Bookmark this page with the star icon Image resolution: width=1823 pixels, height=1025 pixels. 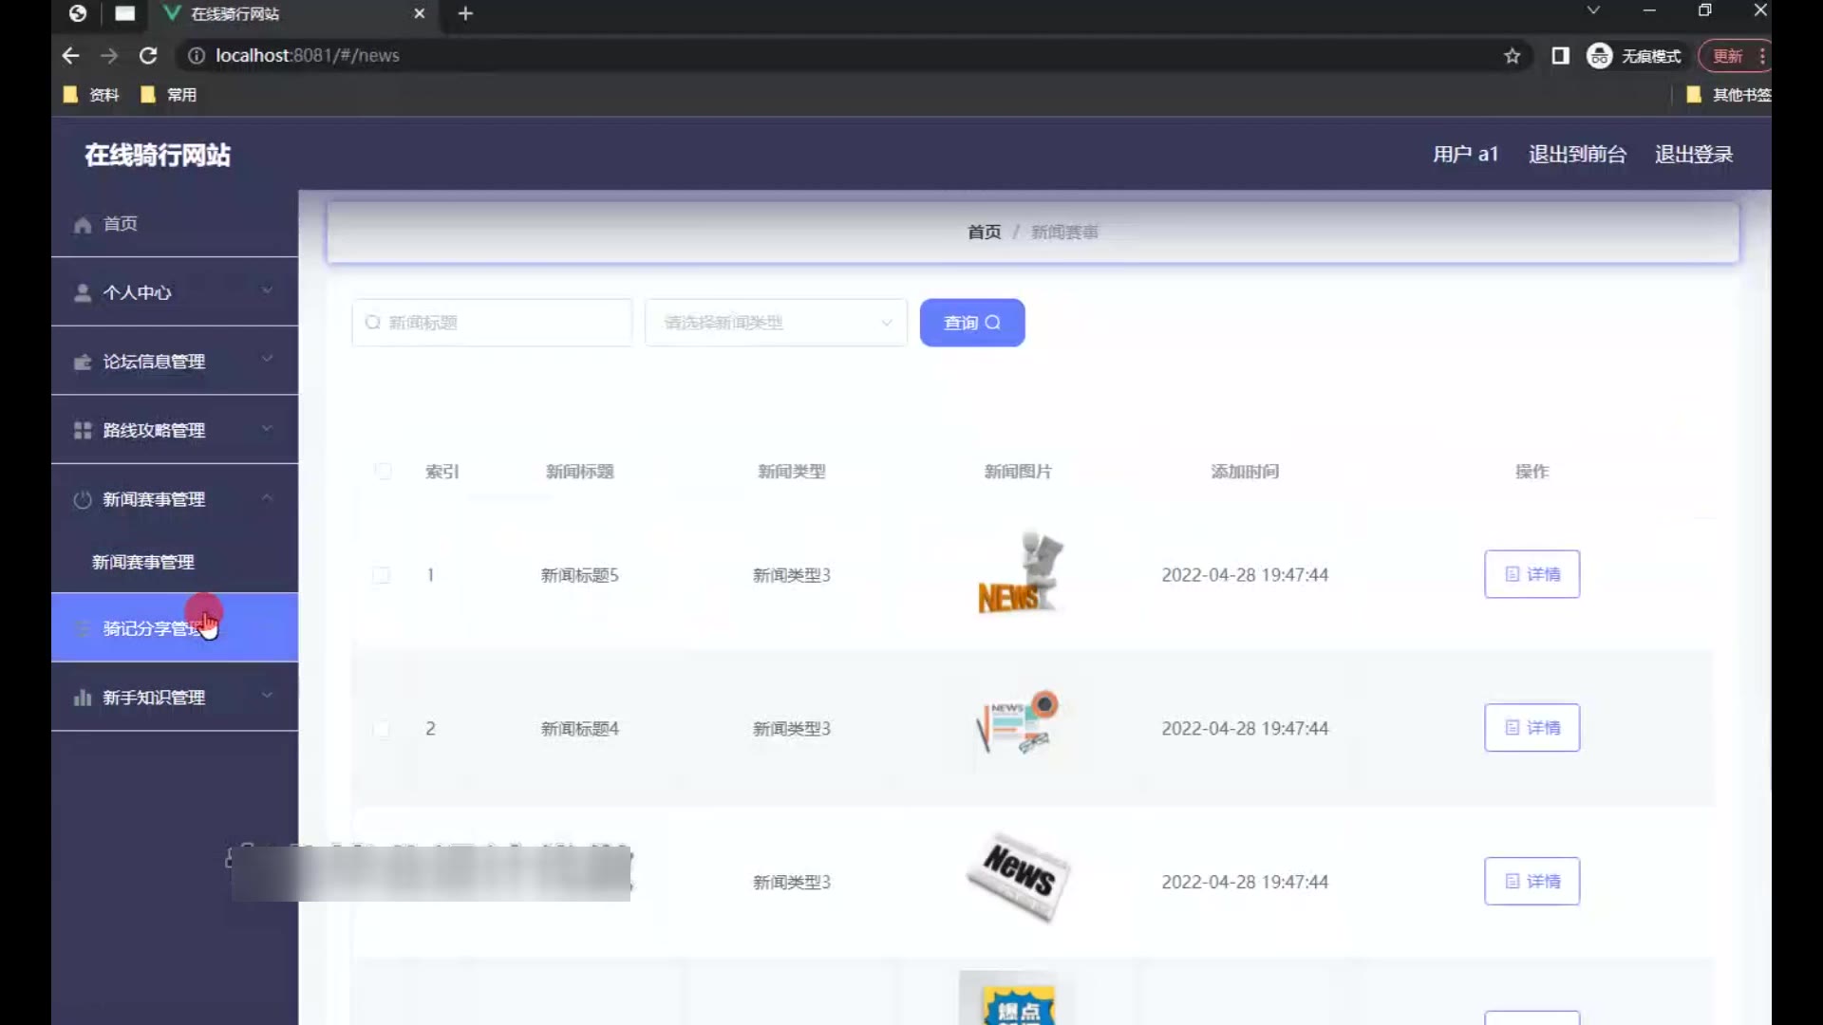coord(1513,56)
